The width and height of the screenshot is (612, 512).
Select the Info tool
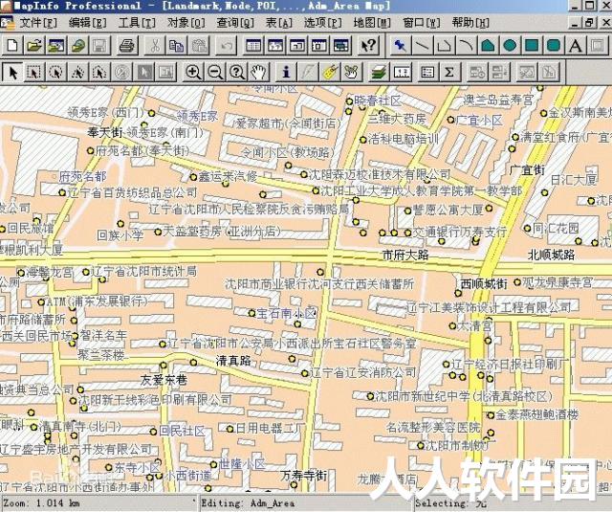[286, 72]
